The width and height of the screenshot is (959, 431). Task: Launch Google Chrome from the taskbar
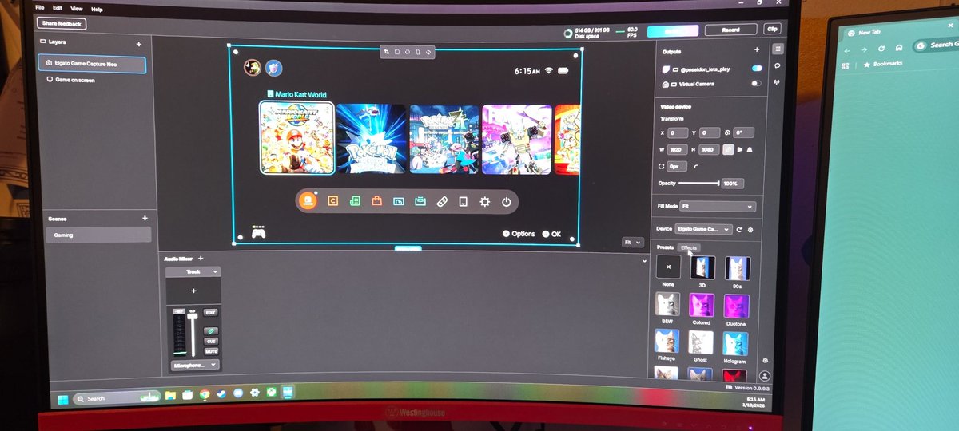205,394
